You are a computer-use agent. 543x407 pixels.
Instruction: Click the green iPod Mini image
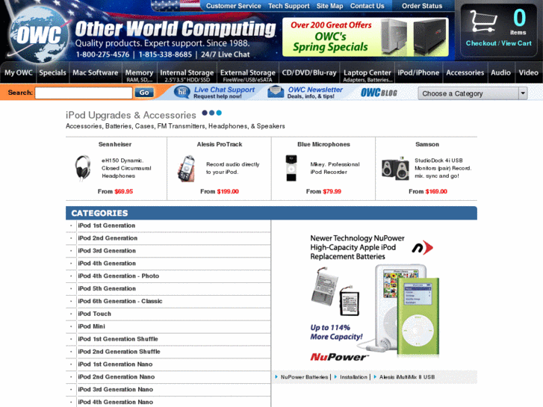tap(418, 316)
